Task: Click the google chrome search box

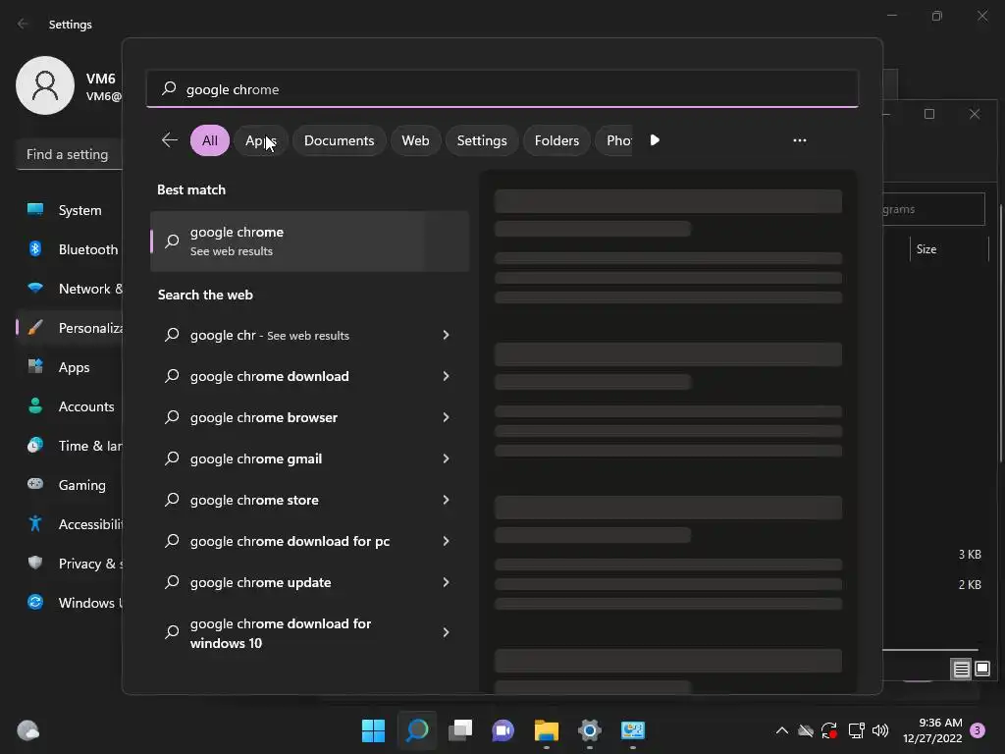Action: [x=502, y=89]
